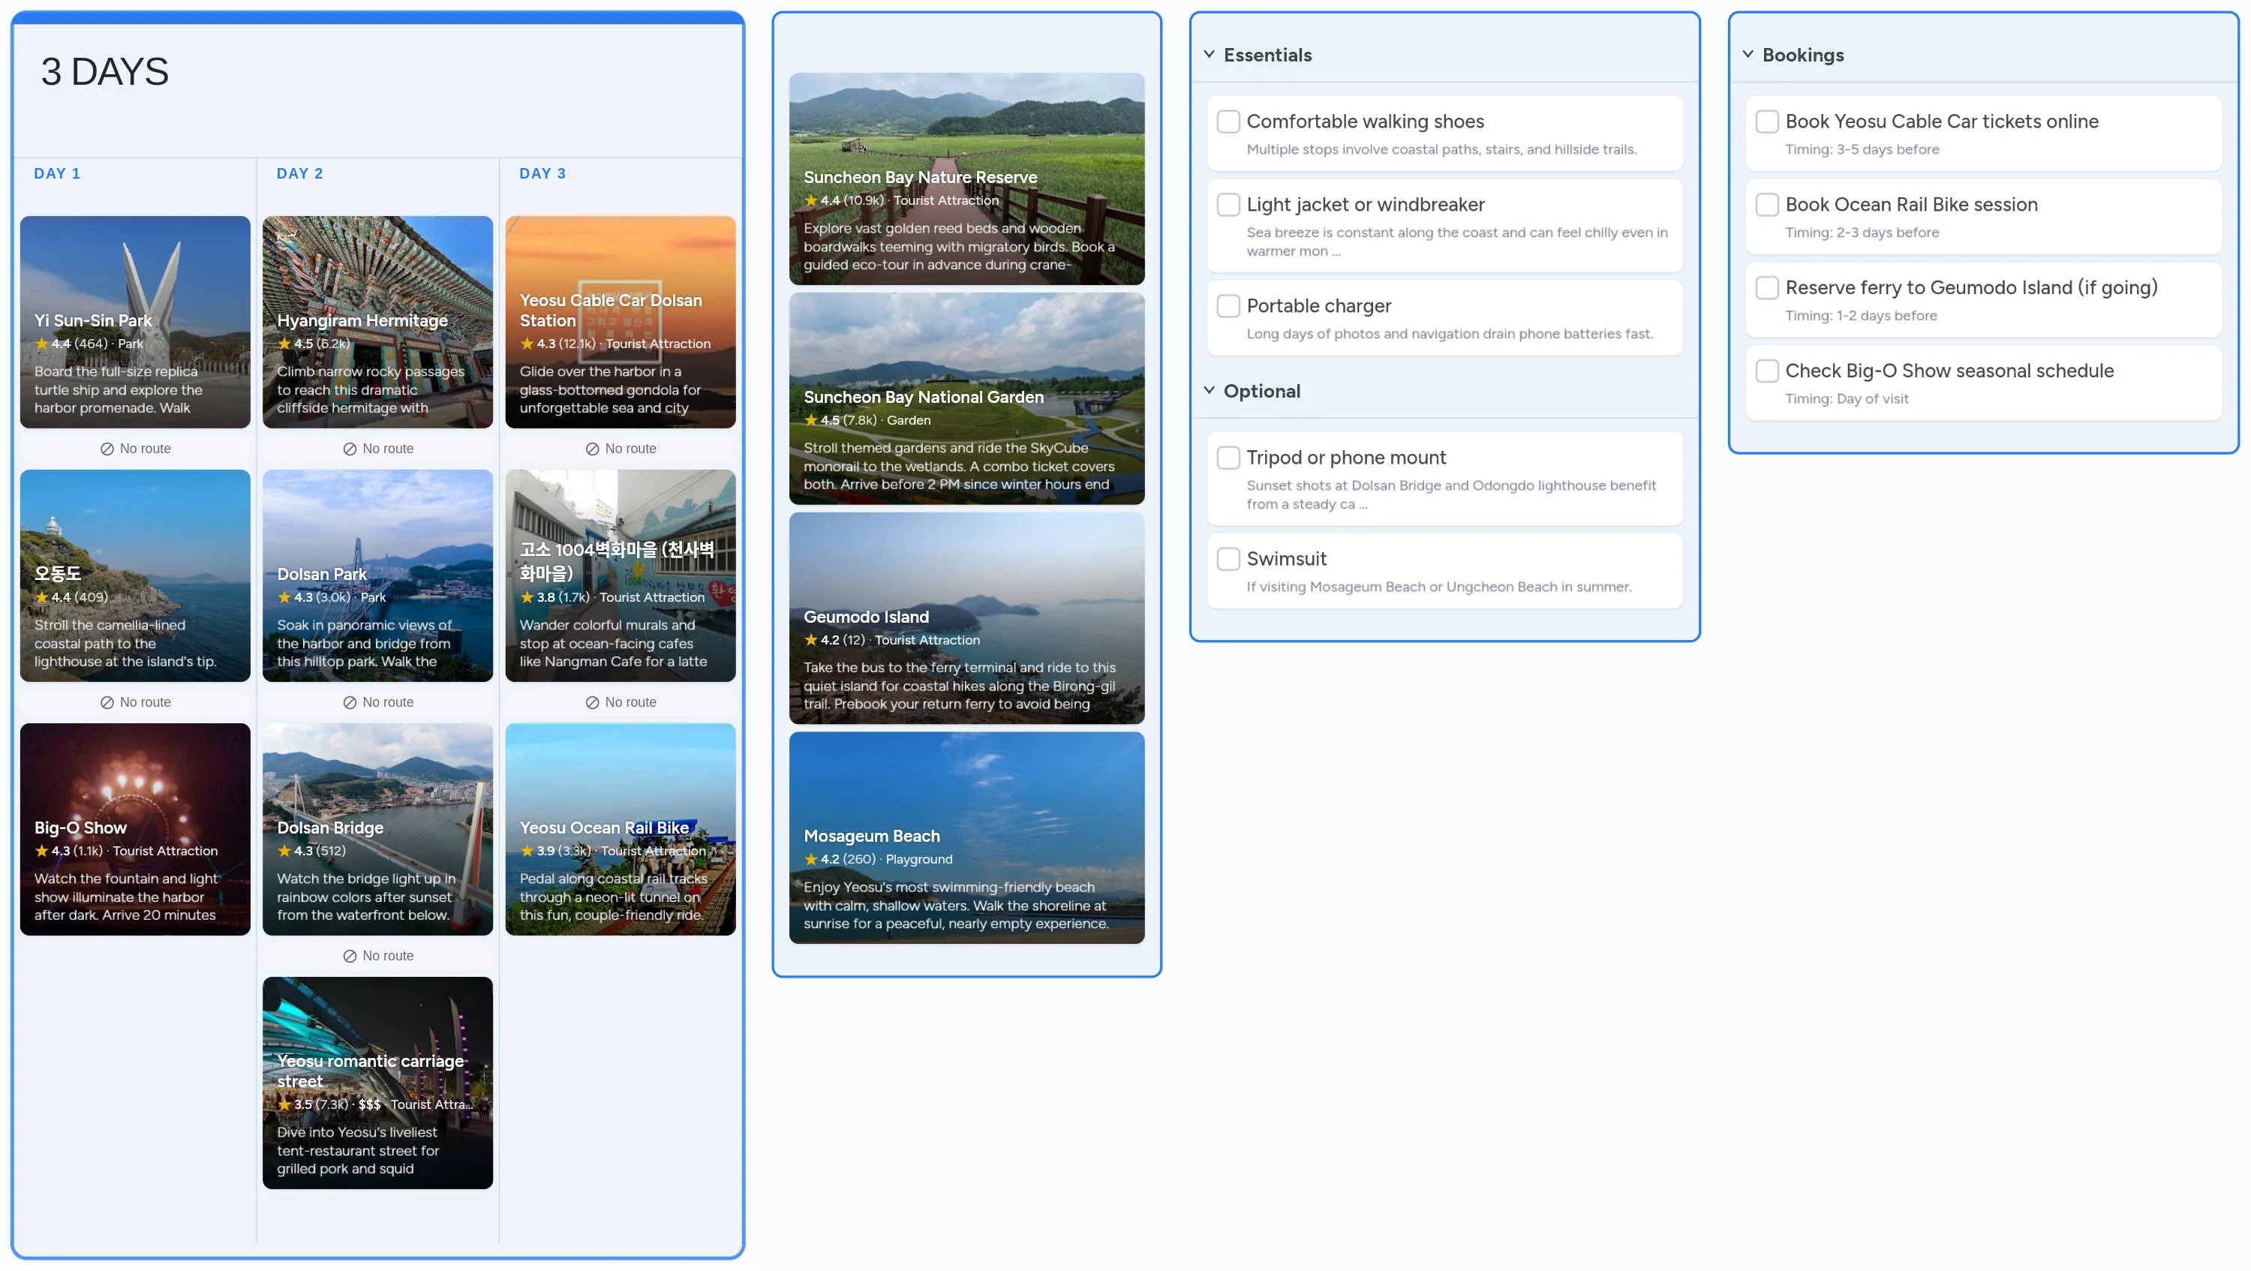This screenshot has height=1271, width=2251.
Task: Collapse the Optional section
Action: tap(1209, 390)
